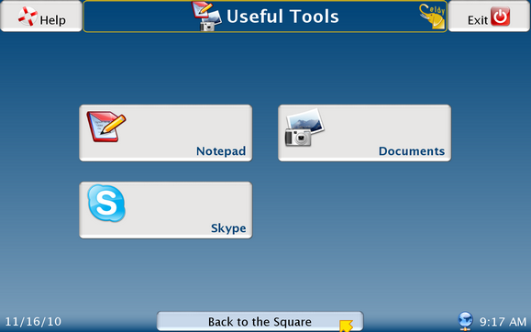Click the Useful Tools header icon

(x=206, y=17)
